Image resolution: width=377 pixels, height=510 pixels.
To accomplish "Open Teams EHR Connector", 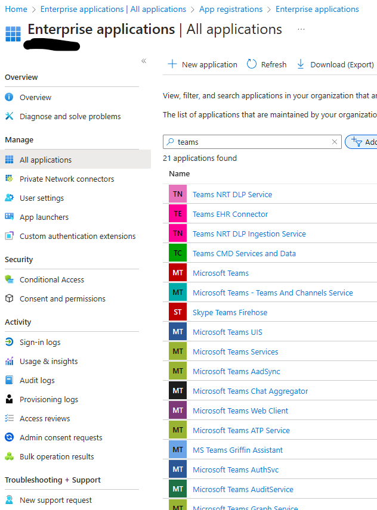I will point(230,214).
